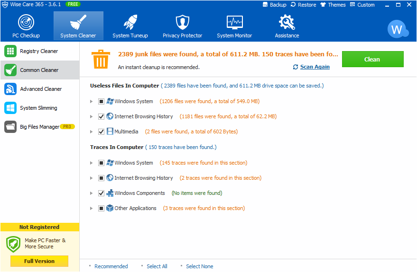
Task: Click '3 traces were found' text
Action: (x=204, y=208)
